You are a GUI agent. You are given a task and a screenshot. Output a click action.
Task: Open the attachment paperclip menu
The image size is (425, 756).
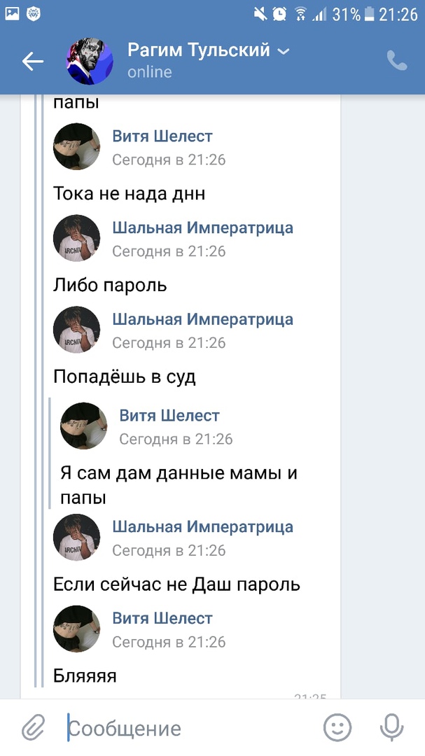tap(33, 729)
